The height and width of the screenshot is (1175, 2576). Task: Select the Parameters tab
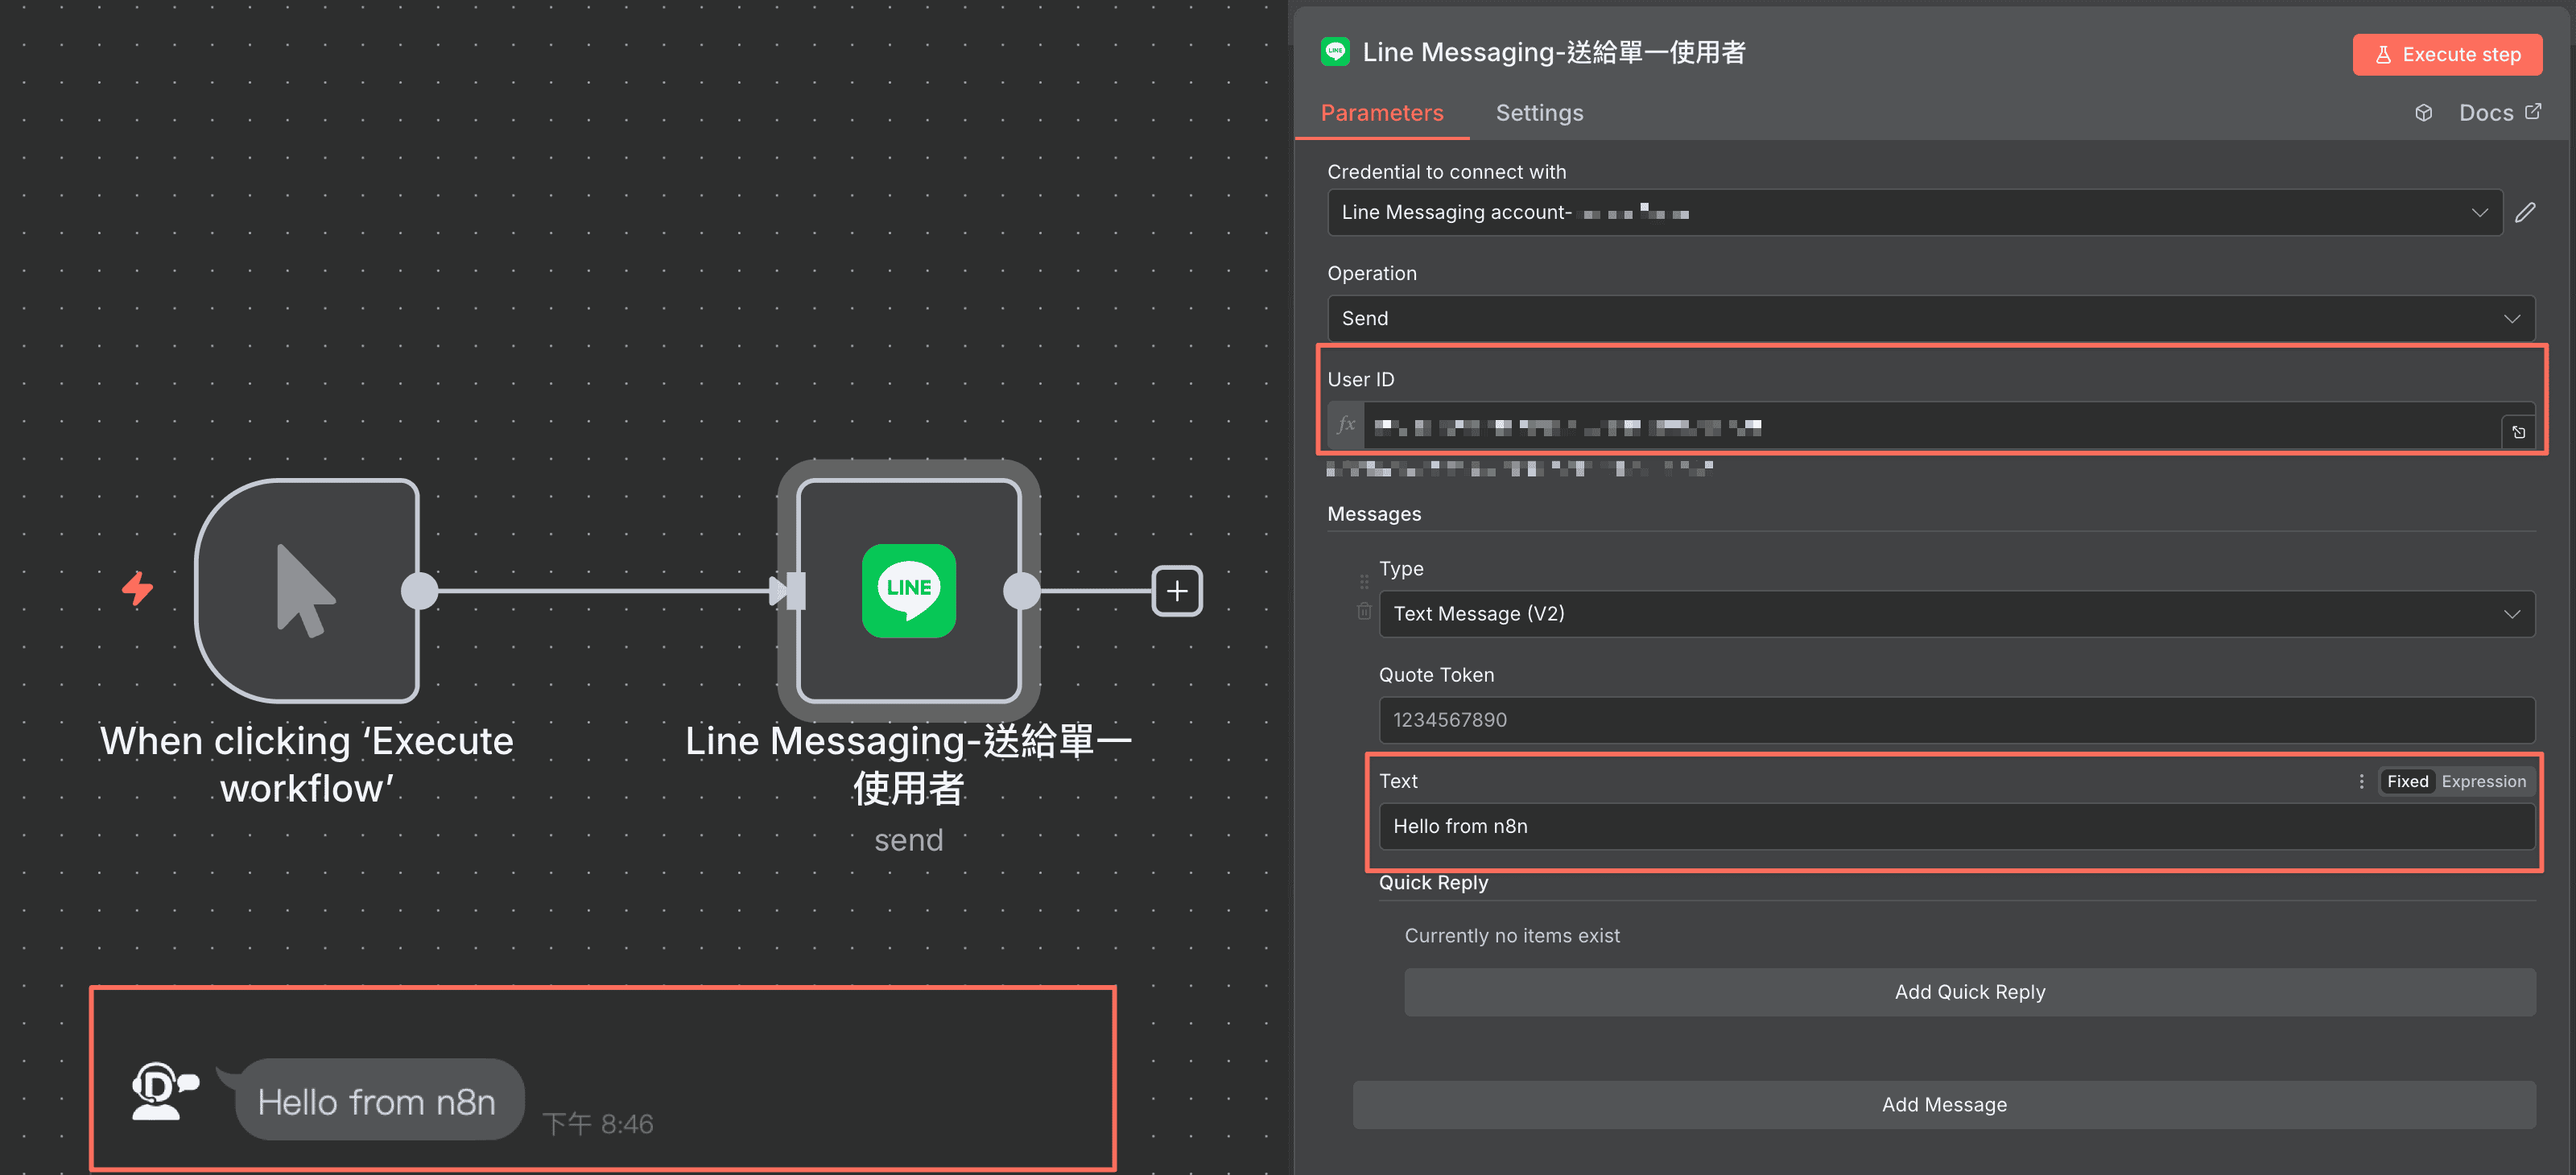coord(1381,112)
